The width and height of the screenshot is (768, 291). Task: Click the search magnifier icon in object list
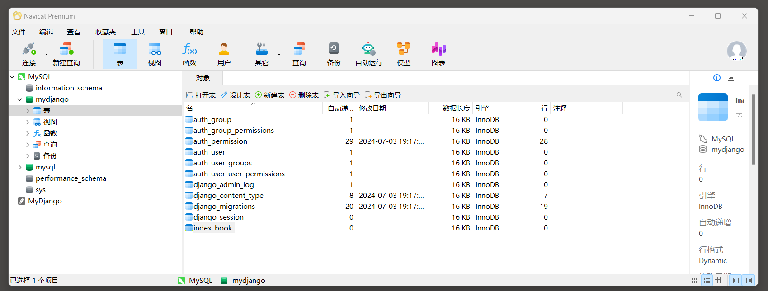click(679, 95)
